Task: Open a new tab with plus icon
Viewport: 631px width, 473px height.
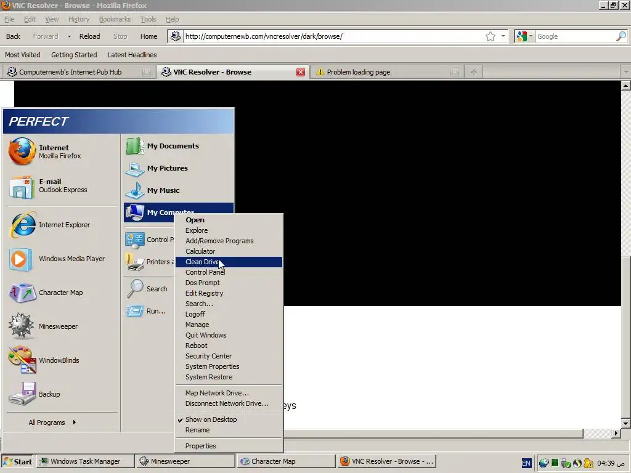Action: tap(474, 72)
